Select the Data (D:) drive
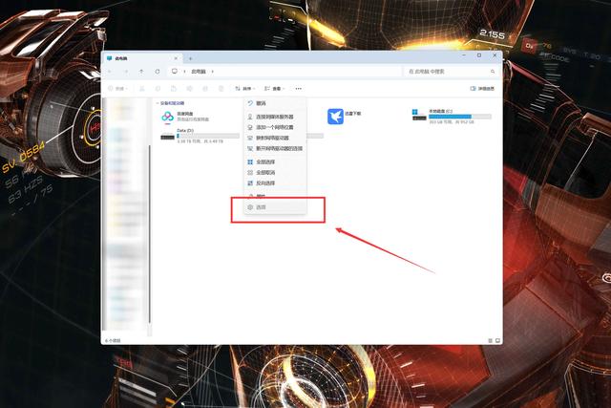 pos(200,136)
